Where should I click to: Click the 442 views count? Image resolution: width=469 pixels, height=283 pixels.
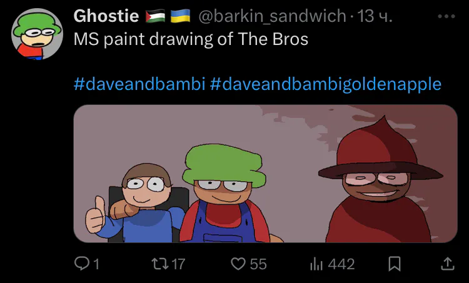(x=341, y=264)
